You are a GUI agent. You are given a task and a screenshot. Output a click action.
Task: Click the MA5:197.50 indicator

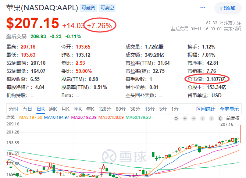(x=31, y=117)
